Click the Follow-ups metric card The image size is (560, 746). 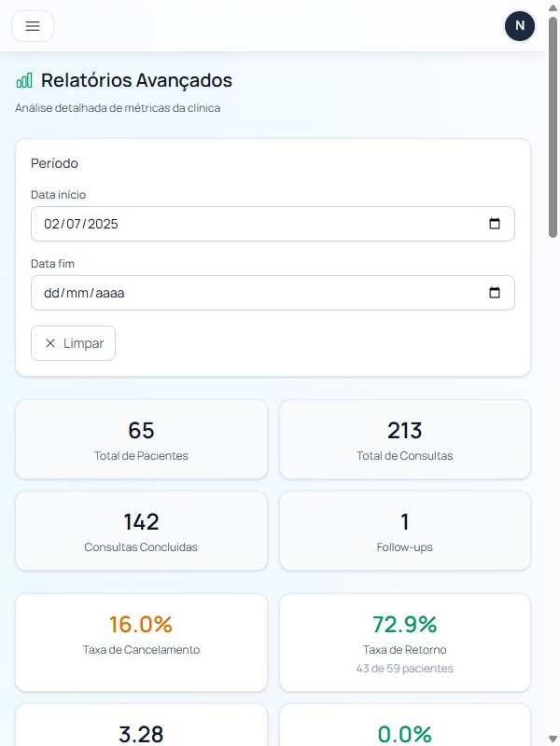(404, 531)
